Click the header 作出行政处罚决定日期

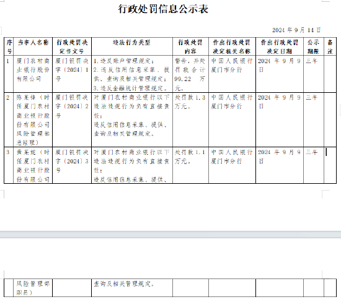click(279, 46)
